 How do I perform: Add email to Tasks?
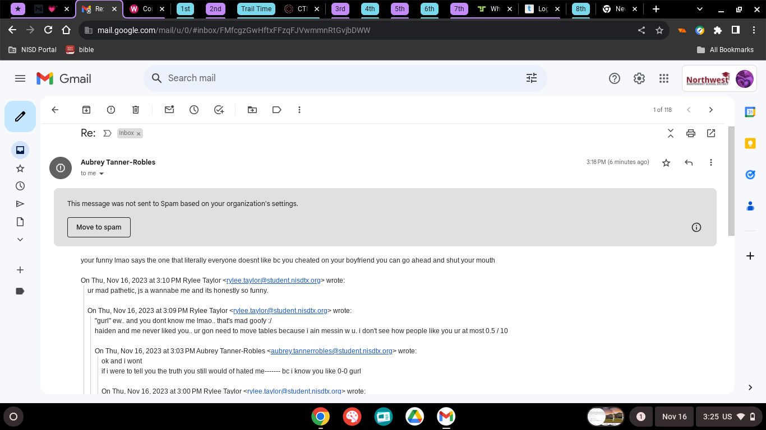point(219,110)
